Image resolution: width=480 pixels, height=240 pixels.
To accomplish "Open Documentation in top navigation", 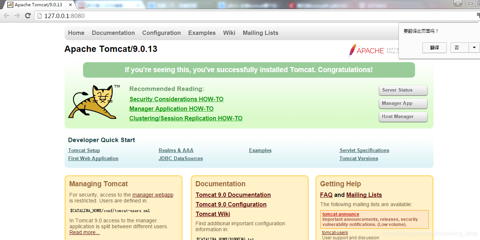I will pos(113,33).
